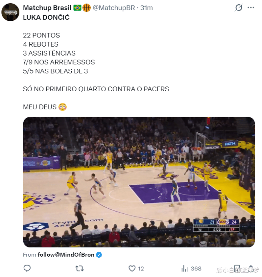Click the Brazil flag emoji in name
The image size is (262, 277).
click(x=77, y=8)
